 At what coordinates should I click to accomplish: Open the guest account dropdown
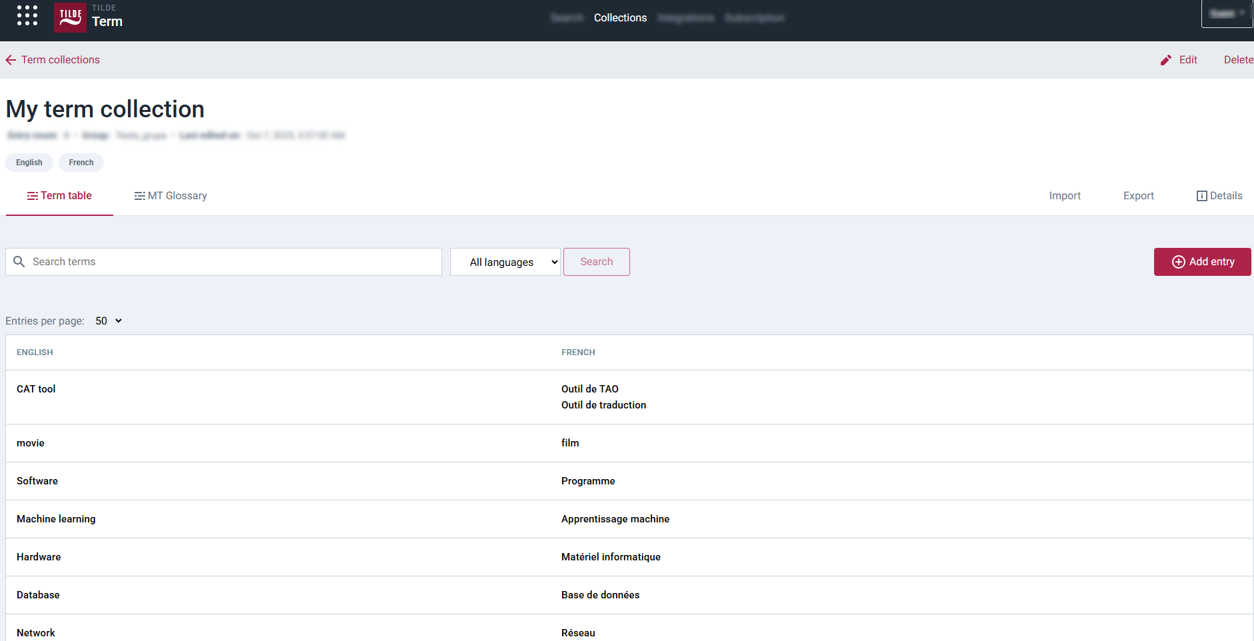coord(1226,13)
